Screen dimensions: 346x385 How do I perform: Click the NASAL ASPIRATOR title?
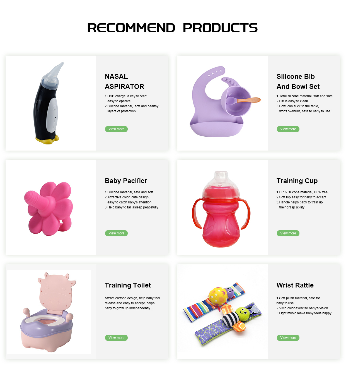pyautogui.click(x=124, y=82)
